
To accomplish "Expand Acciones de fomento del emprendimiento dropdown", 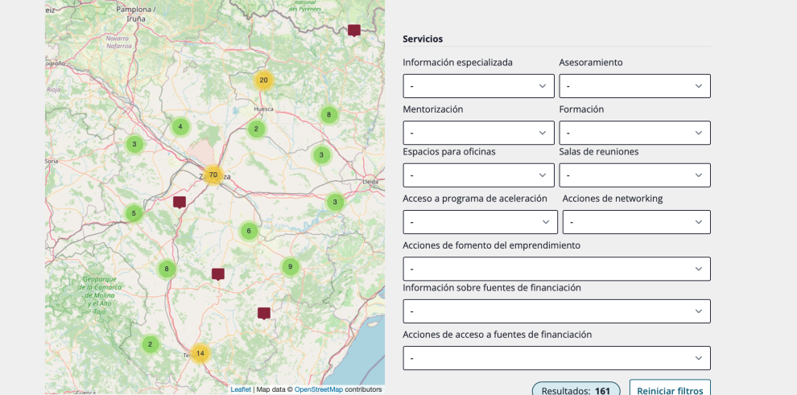I will [556, 269].
